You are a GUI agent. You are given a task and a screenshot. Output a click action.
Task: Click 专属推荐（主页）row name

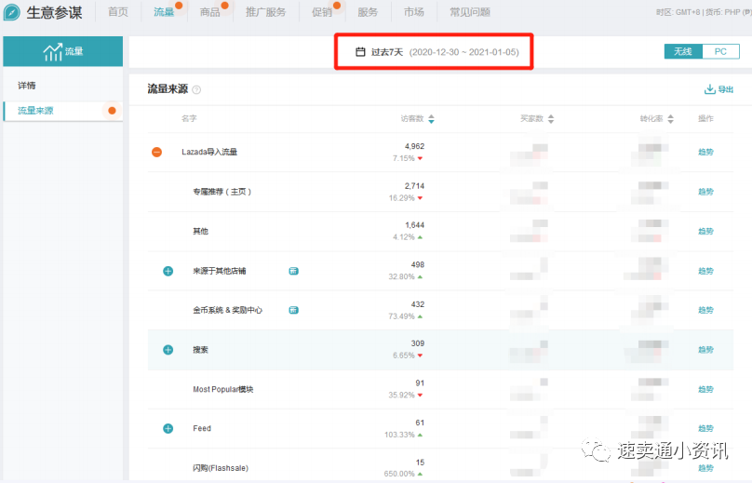click(x=222, y=192)
